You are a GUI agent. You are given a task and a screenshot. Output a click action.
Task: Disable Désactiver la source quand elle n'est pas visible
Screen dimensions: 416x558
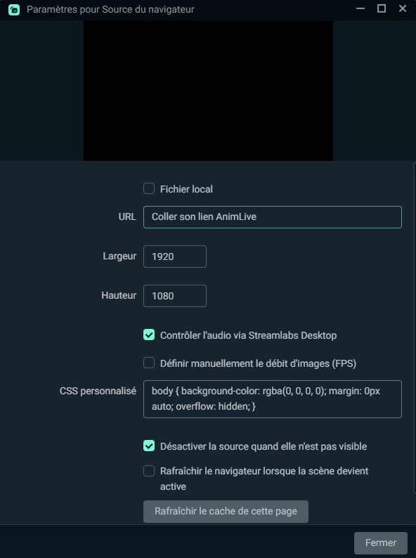tap(149, 446)
